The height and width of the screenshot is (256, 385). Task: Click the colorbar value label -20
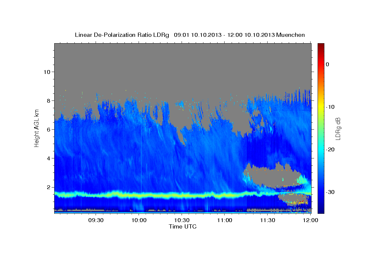click(330, 149)
